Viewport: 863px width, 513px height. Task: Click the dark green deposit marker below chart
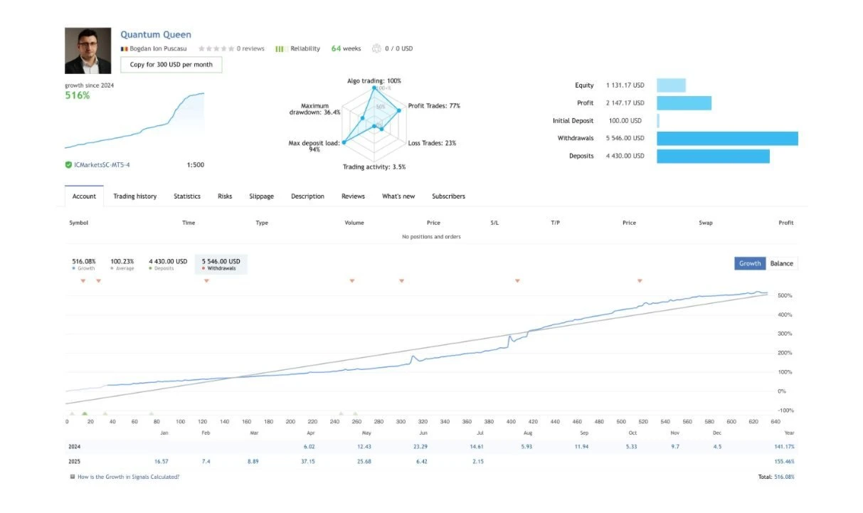[85, 413]
